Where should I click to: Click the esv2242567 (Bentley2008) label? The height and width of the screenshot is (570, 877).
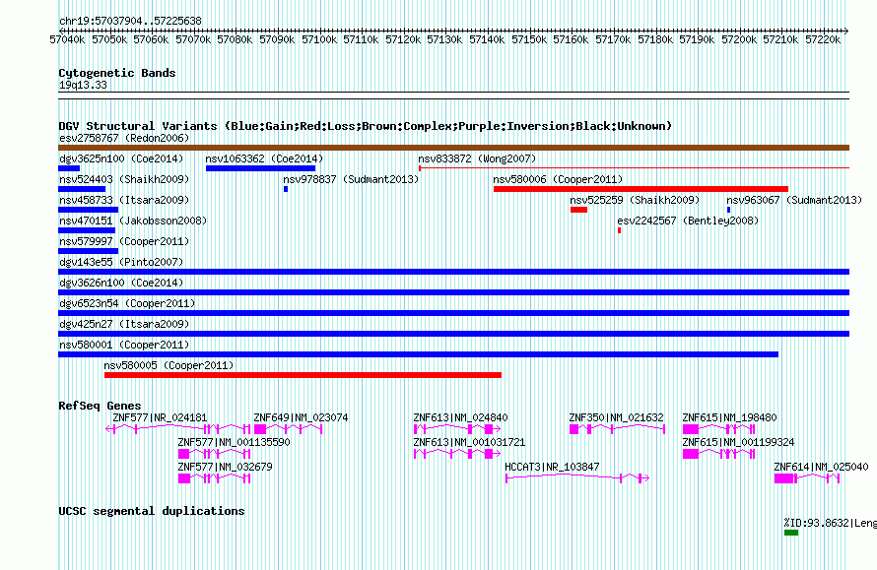coord(688,221)
